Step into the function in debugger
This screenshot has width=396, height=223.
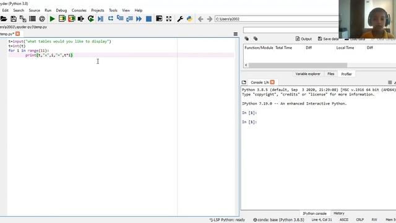pos(120,19)
